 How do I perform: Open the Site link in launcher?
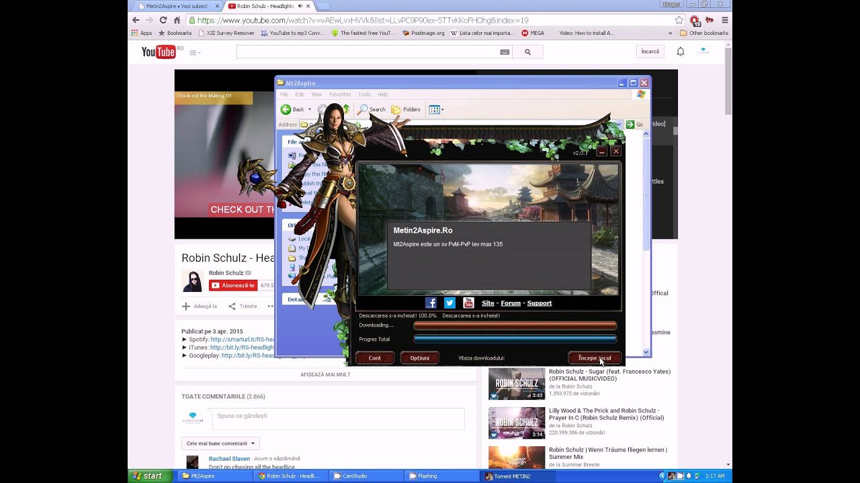click(488, 303)
